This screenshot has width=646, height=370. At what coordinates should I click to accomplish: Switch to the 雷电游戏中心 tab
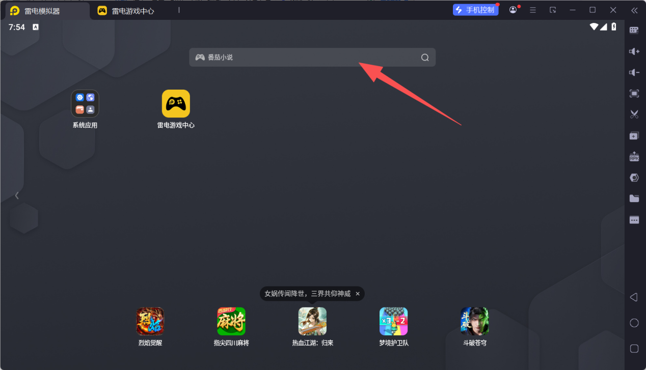click(x=126, y=11)
